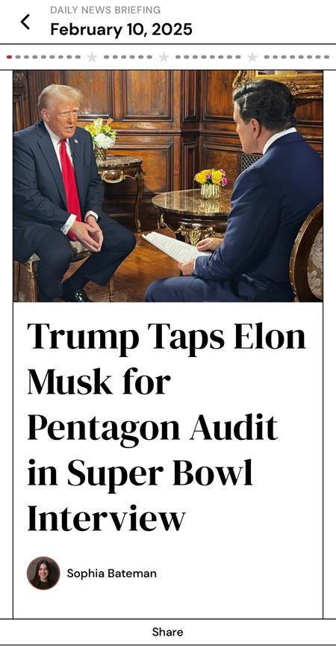Select the dot just before the third star
The height and width of the screenshot is (646, 336).
click(238, 57)
